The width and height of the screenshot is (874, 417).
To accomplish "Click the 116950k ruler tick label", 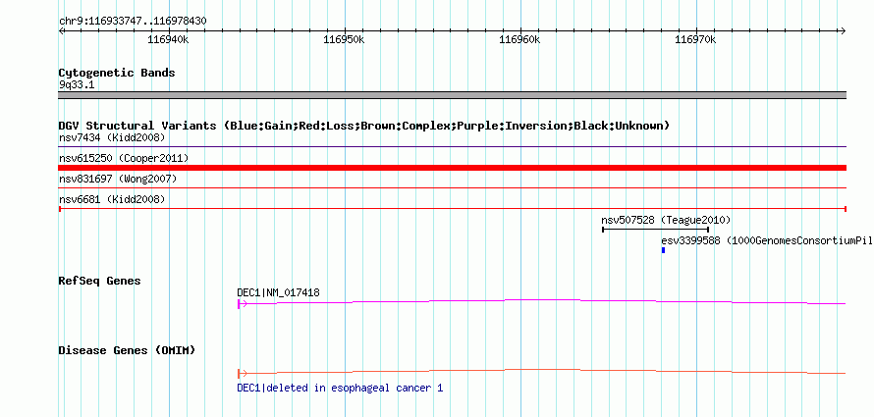I will click(345, 40).
